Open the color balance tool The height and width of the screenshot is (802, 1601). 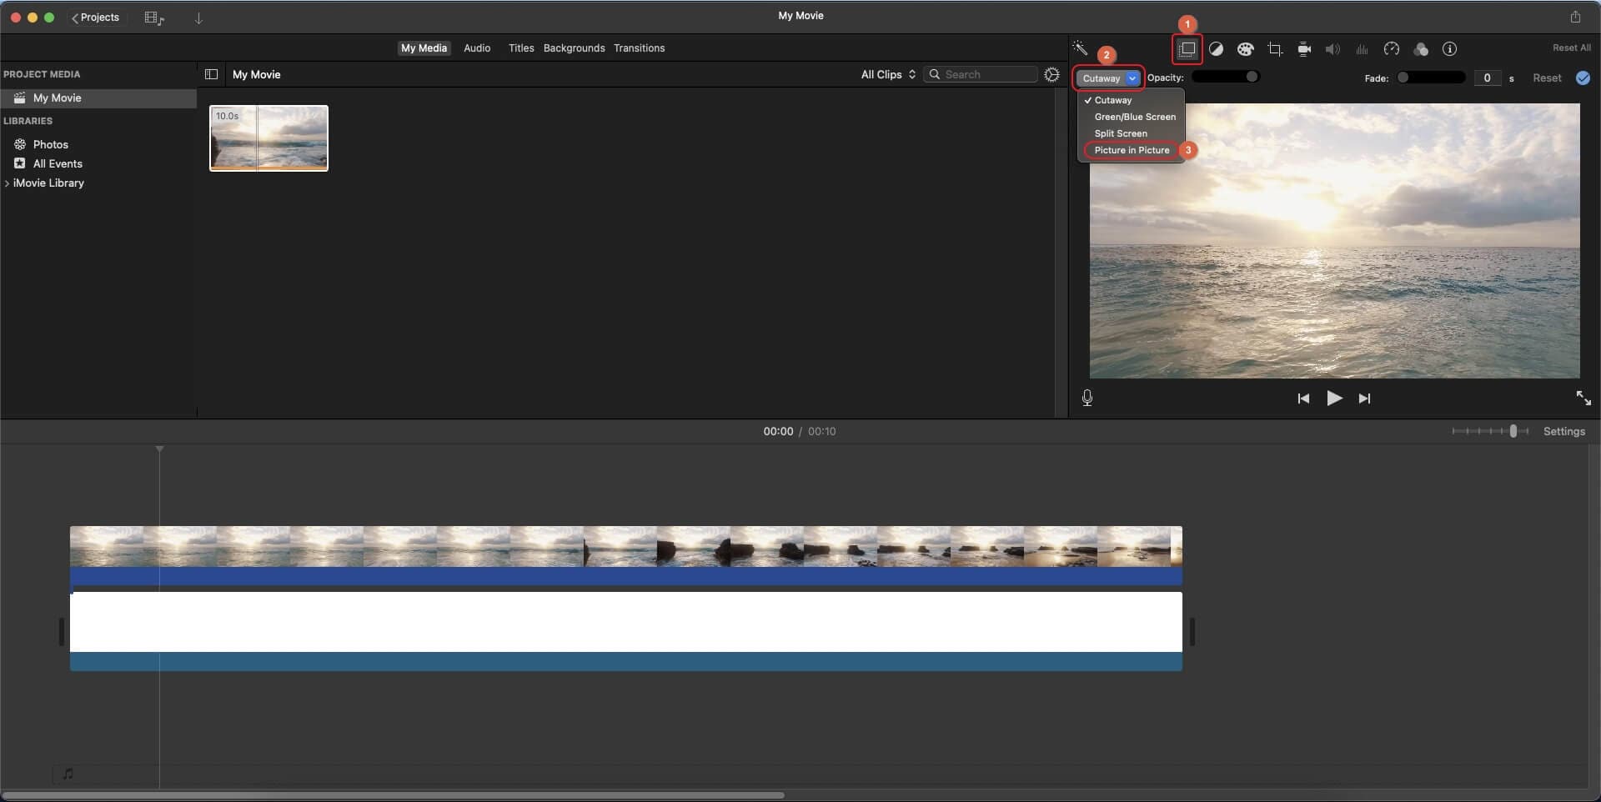pyautogui.click(x=1216, y=49)
